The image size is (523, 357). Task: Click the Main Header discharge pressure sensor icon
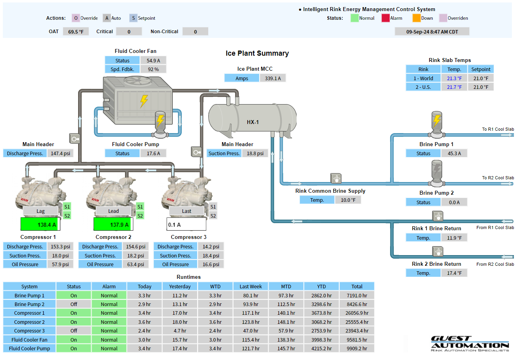[x=75, y=139]
